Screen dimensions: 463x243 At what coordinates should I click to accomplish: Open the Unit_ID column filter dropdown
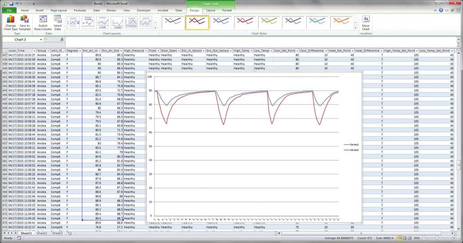pos(64,51)
